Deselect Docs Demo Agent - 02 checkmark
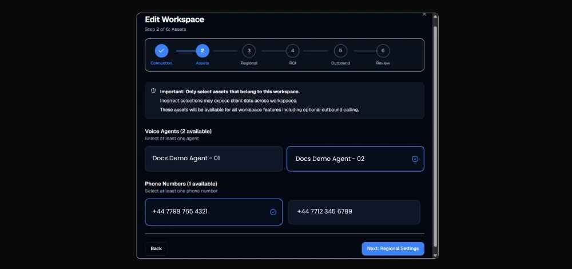572x269 pixels. point(415,159)
